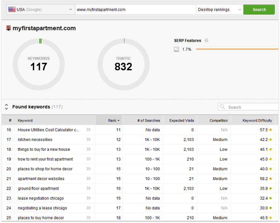This screenshot has height=223, width=280.
Task: Select keyword 'places to shop for home decor'
Action: (x=45, y=169)
